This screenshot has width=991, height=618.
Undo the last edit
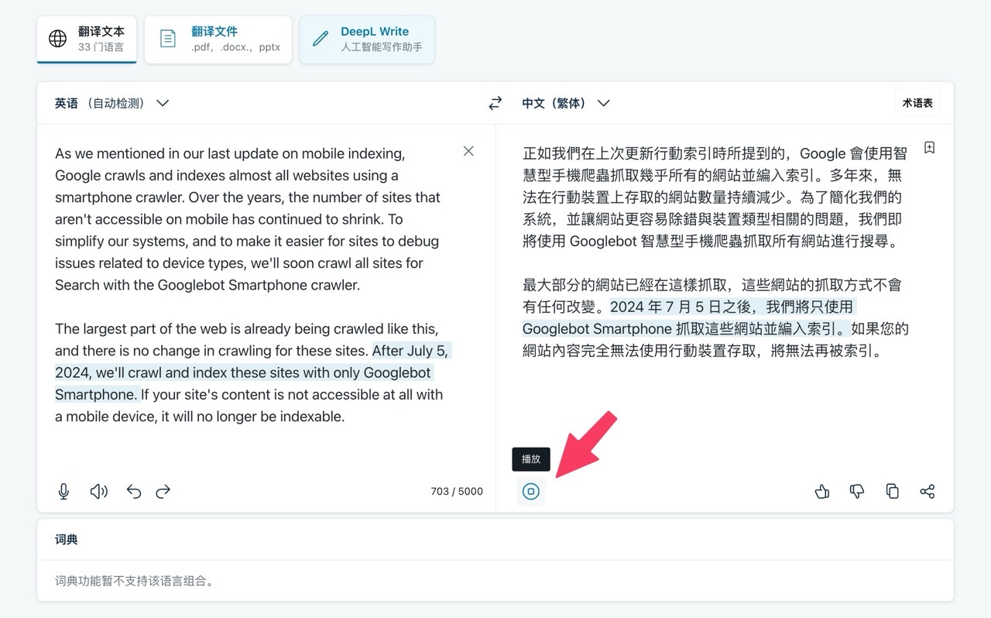pyautogui.click(x=134, y=491)
